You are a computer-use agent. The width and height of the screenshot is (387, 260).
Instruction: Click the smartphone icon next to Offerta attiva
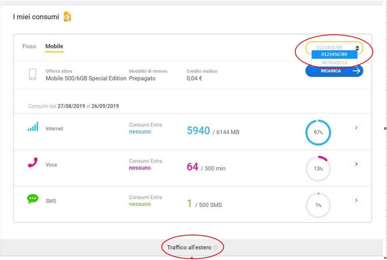tap(33, 74)
